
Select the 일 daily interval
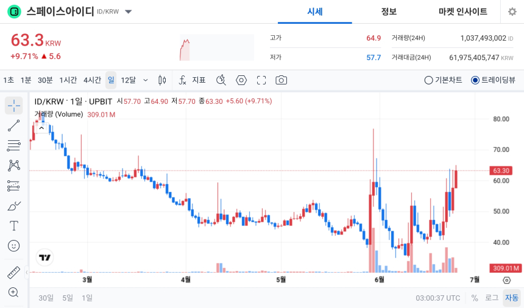pos(111,80)
